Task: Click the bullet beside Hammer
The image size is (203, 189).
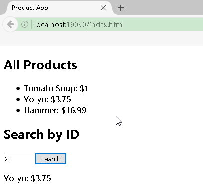Action: pyautogui.click(x=18, y=110)
